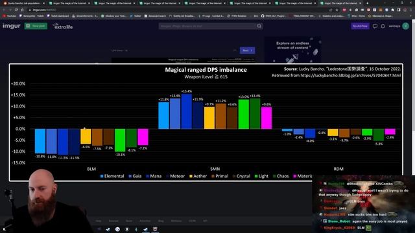Click the "BLM" axis label
Viewport: 415px width, 233px height.
point(91,169)
